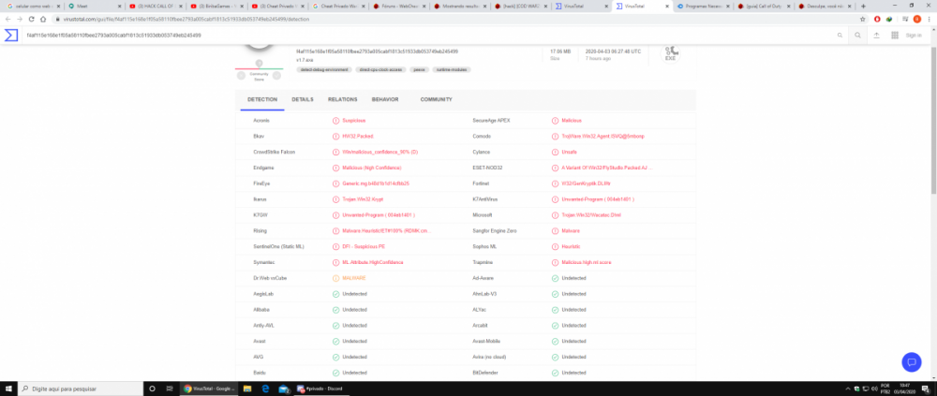Open a new browser tab with plus
The width and height of the screenshot is (937, 396).
(x=863, y=6)
